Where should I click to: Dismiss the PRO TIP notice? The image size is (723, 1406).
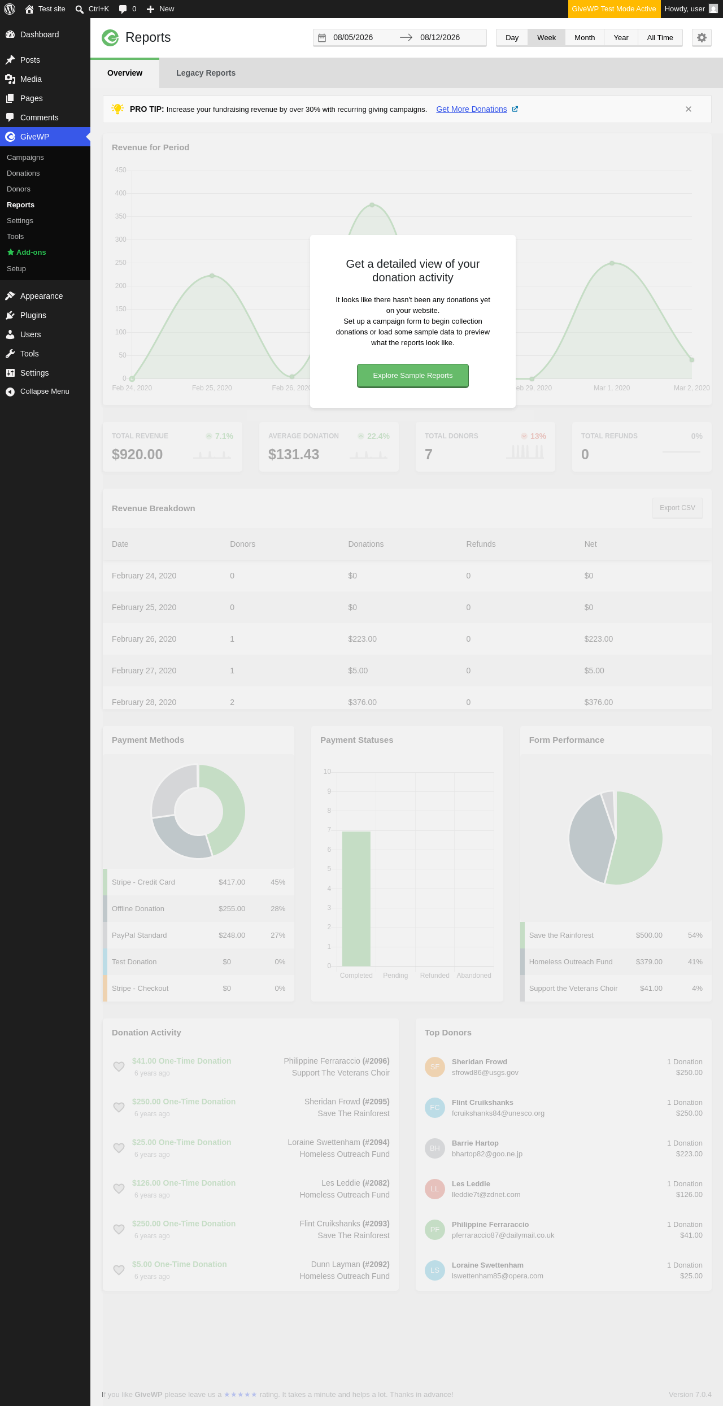tap(689, 109)
